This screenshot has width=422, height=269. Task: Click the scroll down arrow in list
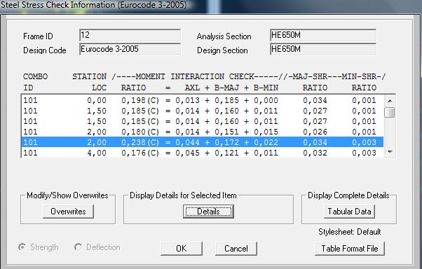point(390,152)
